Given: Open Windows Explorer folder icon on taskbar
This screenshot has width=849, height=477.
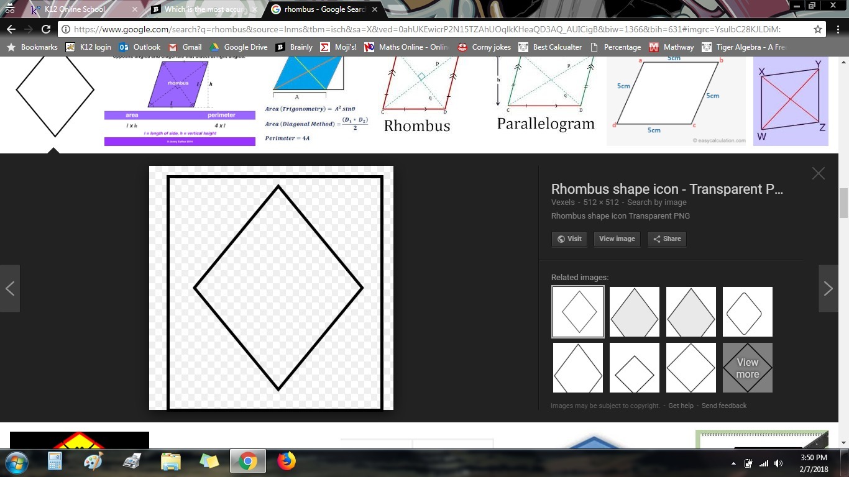Looking at the screenshot, I should (x=170, y=461).
